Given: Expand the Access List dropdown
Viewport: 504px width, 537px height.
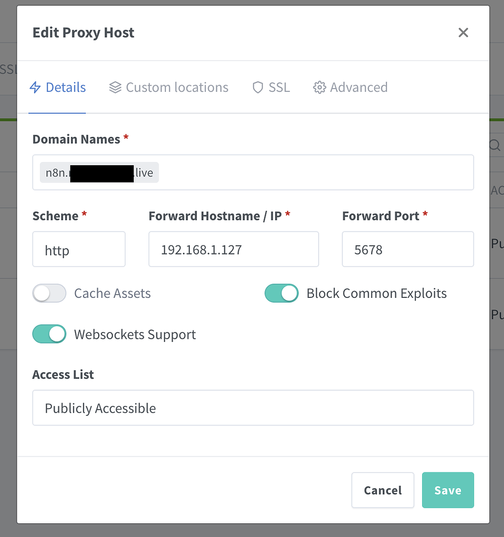Looking at the screenshot, I should 253,408.
